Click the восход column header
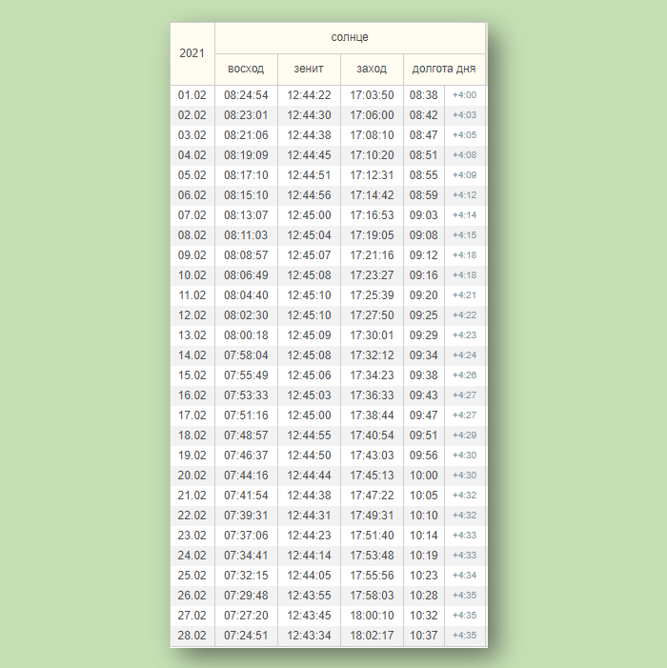Viewport: 667px width, 668px height. [x=246, y=70]
